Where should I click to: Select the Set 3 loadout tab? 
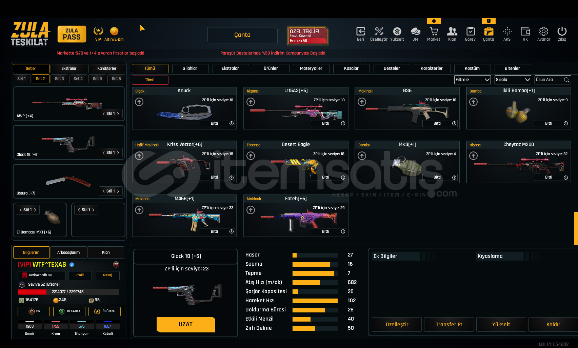click(59, 79)
